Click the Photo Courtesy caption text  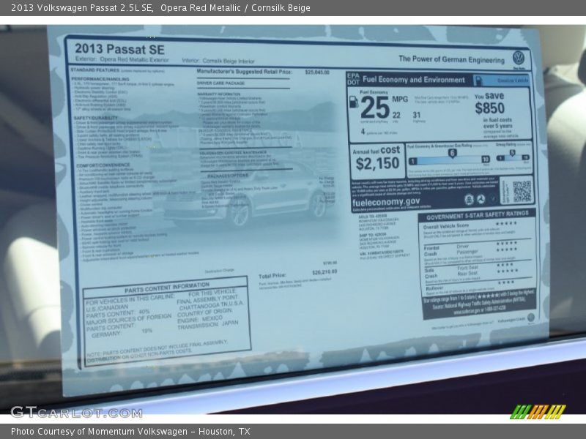point(130,432)
